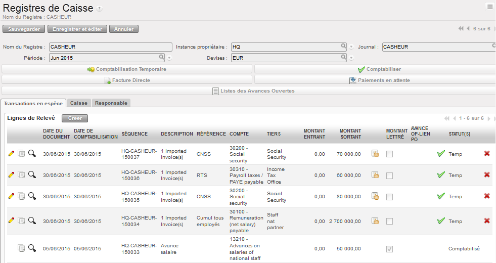Click Créer to add a new line

point(75,118)
